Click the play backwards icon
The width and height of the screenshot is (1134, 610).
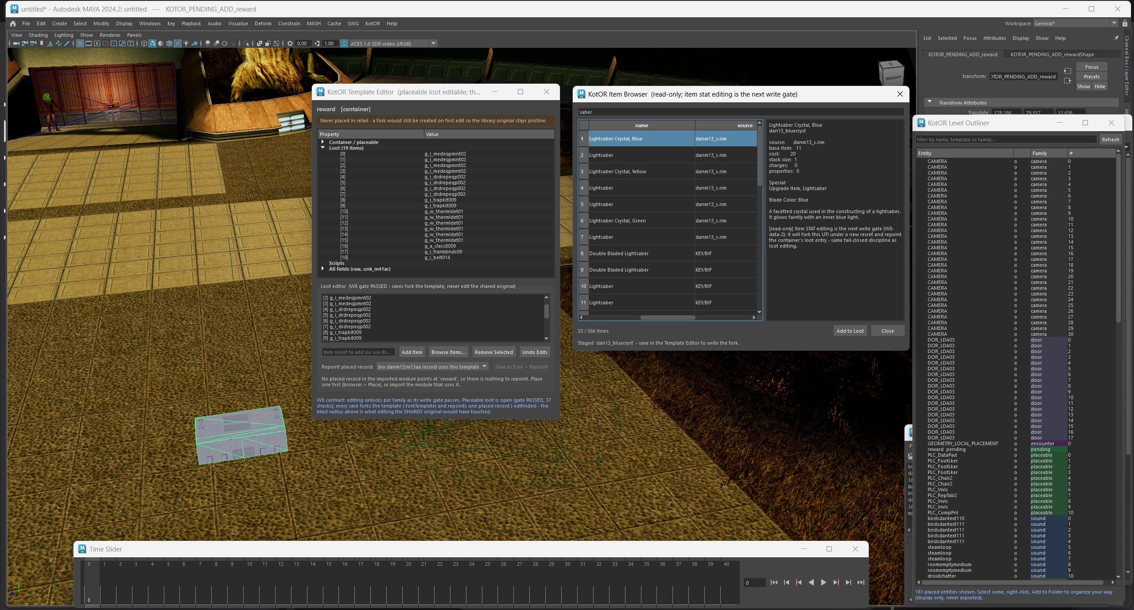coord(811,583)
